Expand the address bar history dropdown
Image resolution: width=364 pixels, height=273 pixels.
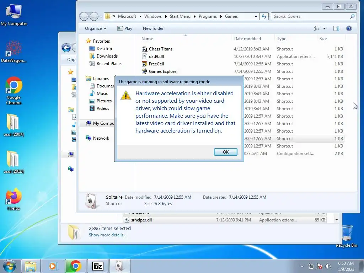(x=256, y=16)
